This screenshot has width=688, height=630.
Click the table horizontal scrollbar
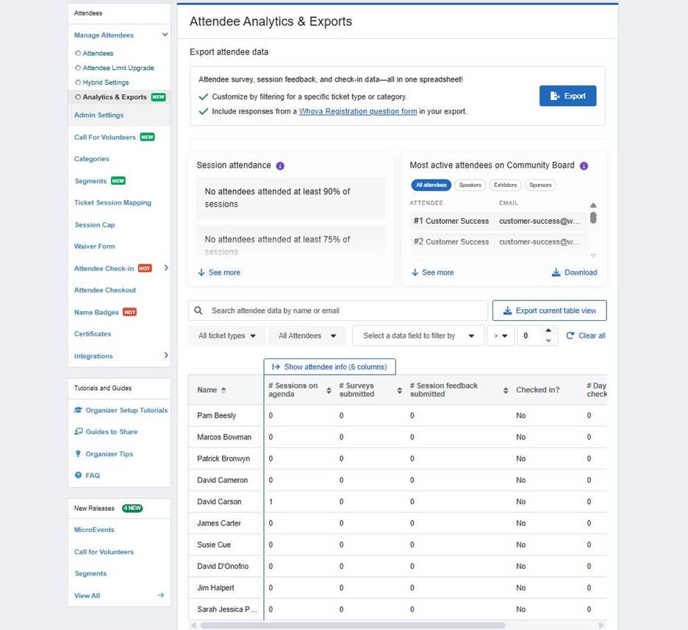(352, 625)
